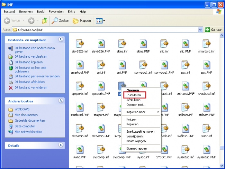
Task: Click Dit bestand verwijderen link
Action: click(x=31, y=87)
